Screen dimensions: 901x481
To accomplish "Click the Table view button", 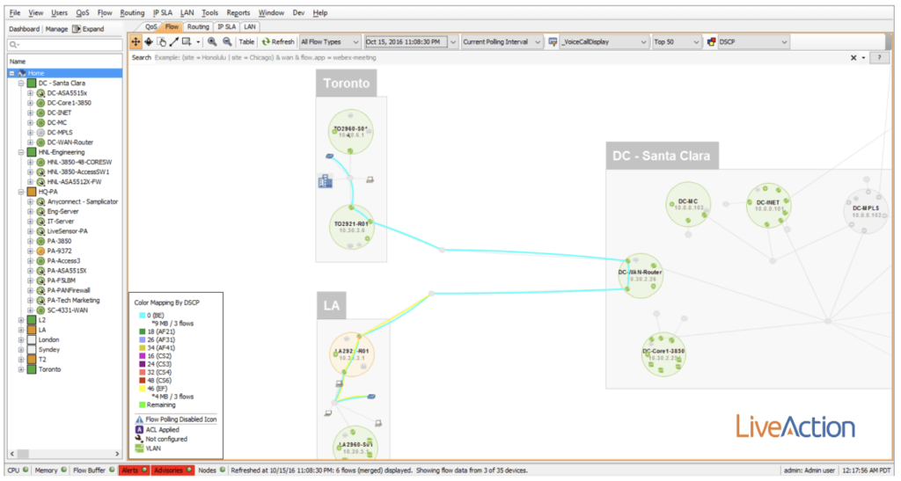I will pyautogui.click(x=247, y=41).
